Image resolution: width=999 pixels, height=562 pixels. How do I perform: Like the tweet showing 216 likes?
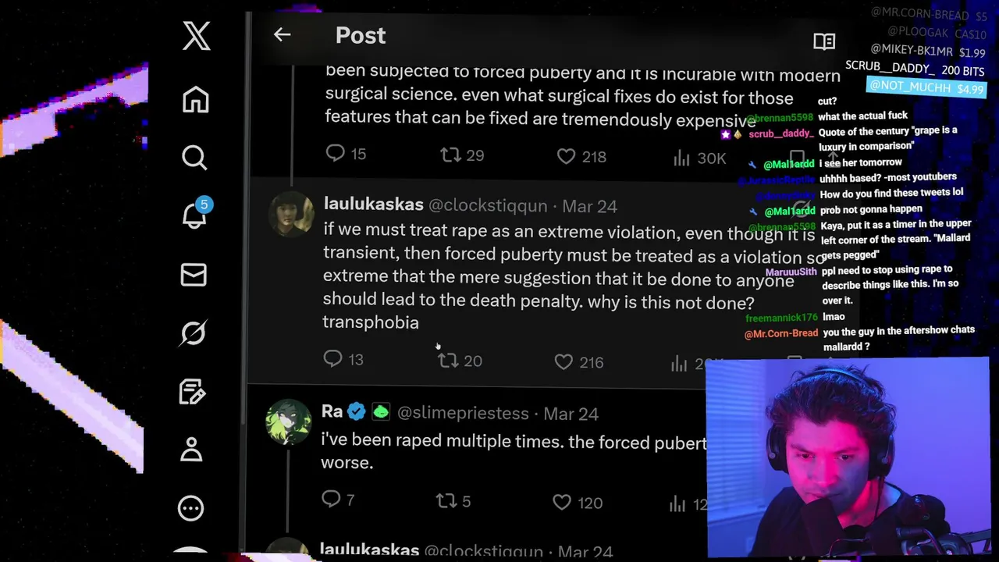coord(563,361)
